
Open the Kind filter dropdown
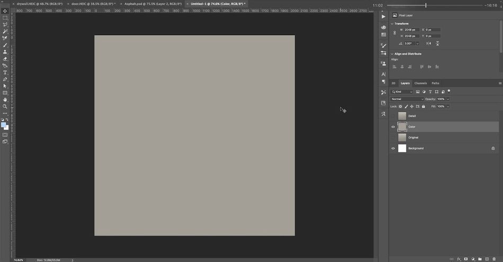[402, 92]
